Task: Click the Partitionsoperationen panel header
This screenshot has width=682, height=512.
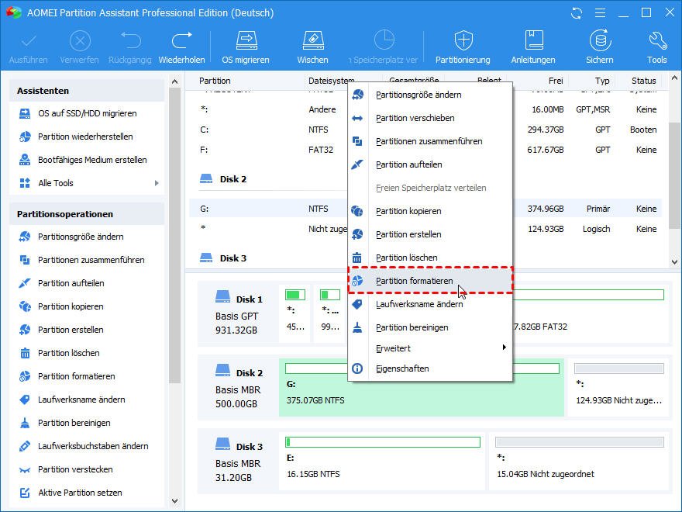Action: [x=87, y=214]
